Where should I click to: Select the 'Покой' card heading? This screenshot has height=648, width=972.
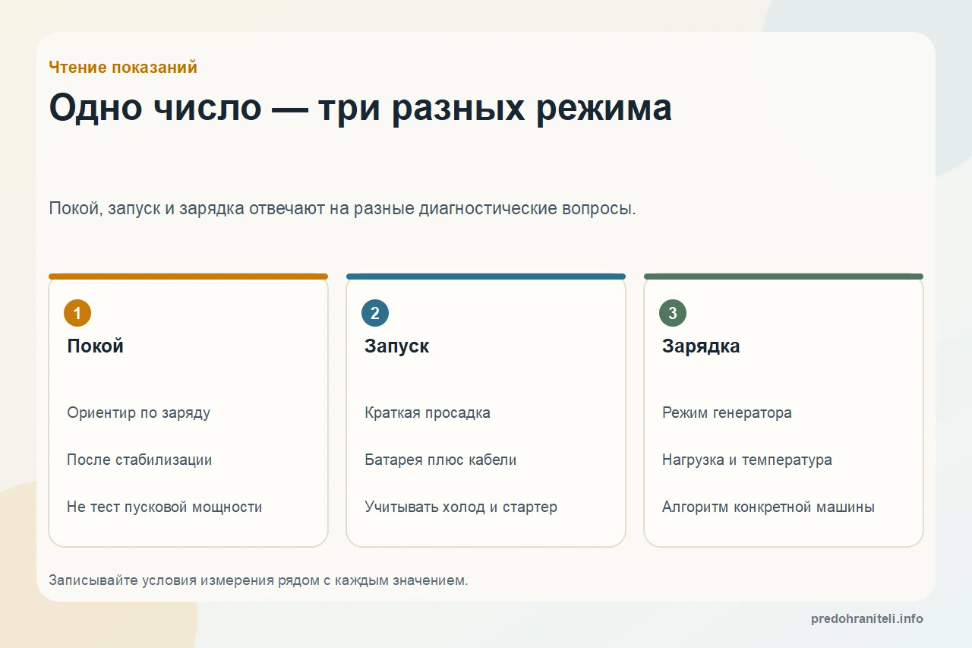coord(95,346)
